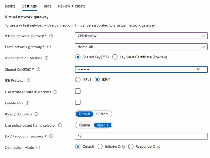Go to the Tags tab

[x=47, y=6]
